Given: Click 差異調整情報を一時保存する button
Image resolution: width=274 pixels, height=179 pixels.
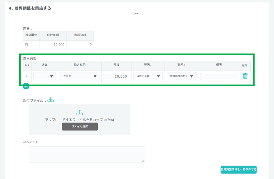Looking at the screenshot, I should [x=238, y=170].
